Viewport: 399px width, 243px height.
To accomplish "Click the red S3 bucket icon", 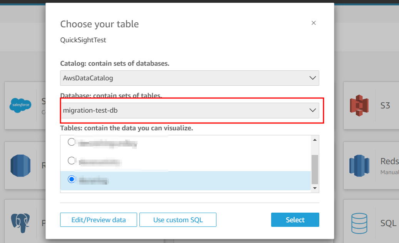I will coord(359,105).
